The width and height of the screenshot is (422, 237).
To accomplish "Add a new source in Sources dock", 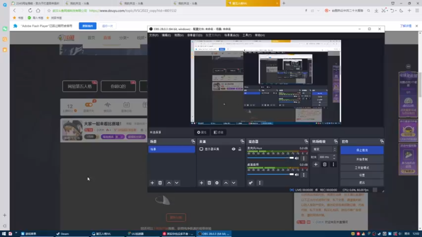I will [x=202, y=183].
